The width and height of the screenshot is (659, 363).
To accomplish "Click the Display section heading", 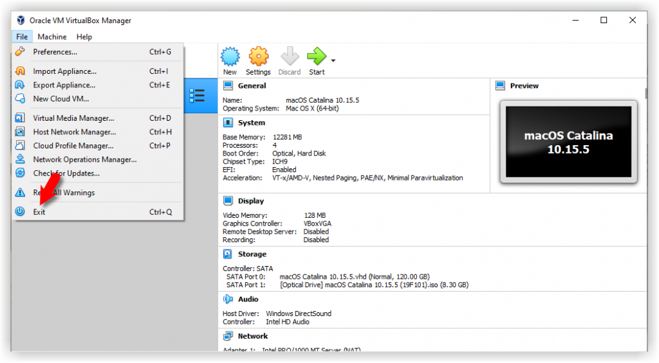I will [x=251, y=200].
